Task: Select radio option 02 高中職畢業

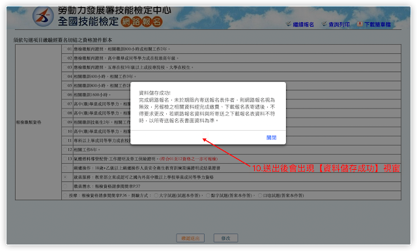Action: pyautogui.click(x=65, y=58)
